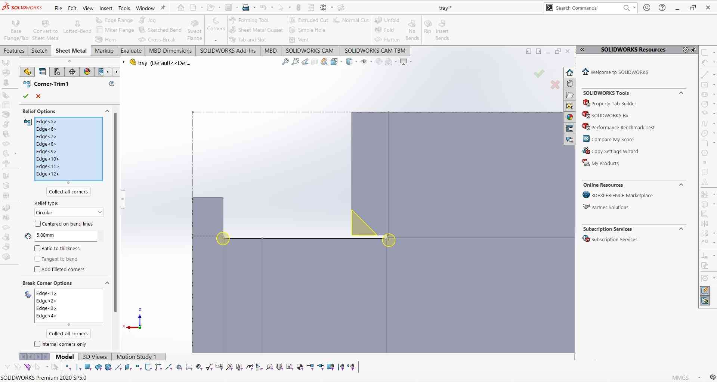The width and height of the screenshot is (717, 382).
Task: Open the 3DEXPERIENCE Marketplace link
Action: (622, 195)
